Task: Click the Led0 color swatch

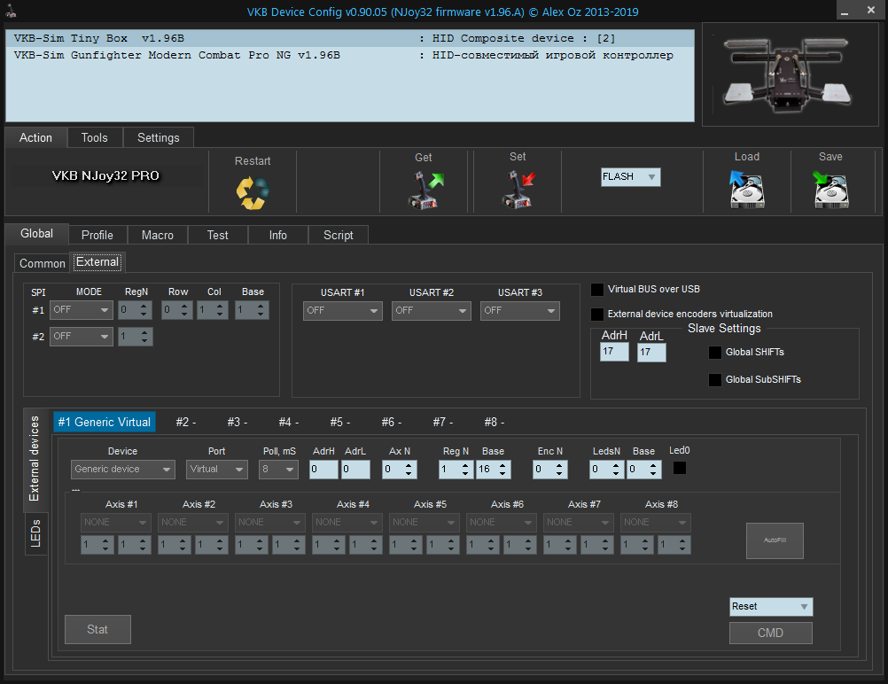Action: point(680,468)
